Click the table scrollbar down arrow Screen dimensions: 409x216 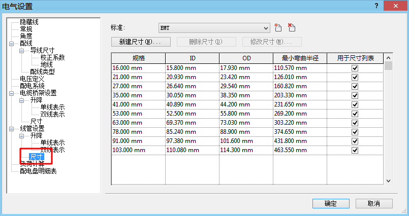(x=388, y=181)
